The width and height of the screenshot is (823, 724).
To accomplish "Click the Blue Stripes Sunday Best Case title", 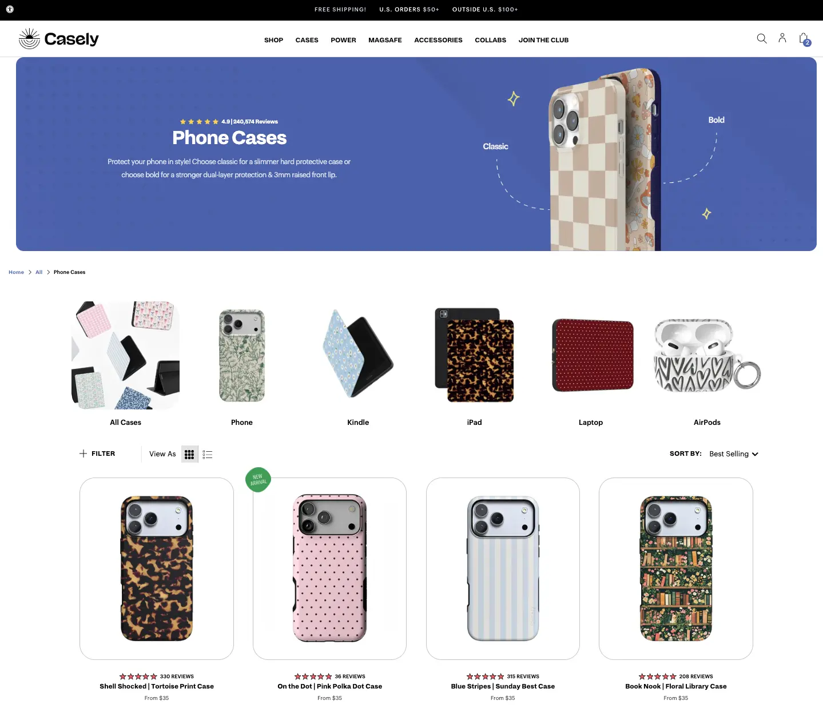I will [503, 686].
